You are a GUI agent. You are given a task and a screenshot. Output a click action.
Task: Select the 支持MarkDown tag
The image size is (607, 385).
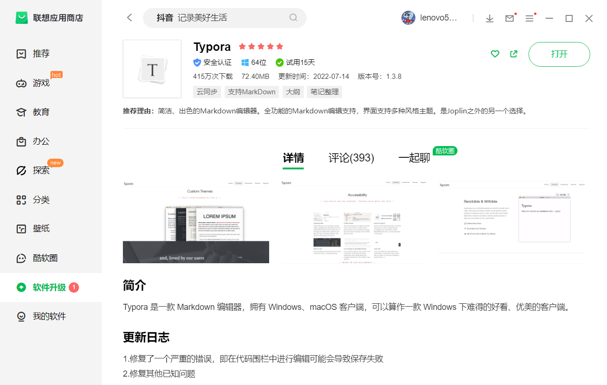pos(252,92)
